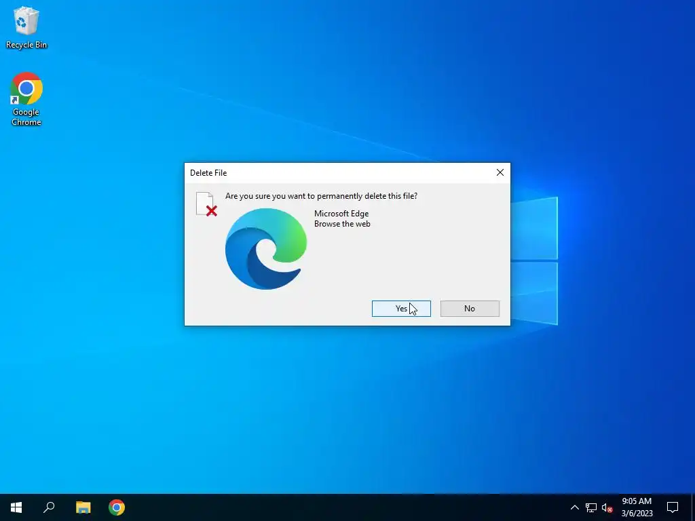Image resolution: width=695 pixels, height=521 pixels.
Task: Cancel deletion with the No button
Action: [x=470, y=309]
